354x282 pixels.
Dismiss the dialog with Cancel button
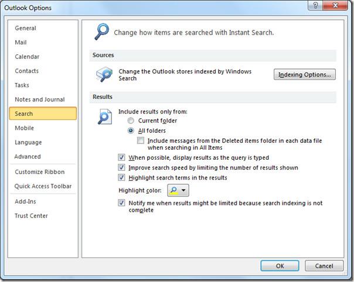point(324,266)
